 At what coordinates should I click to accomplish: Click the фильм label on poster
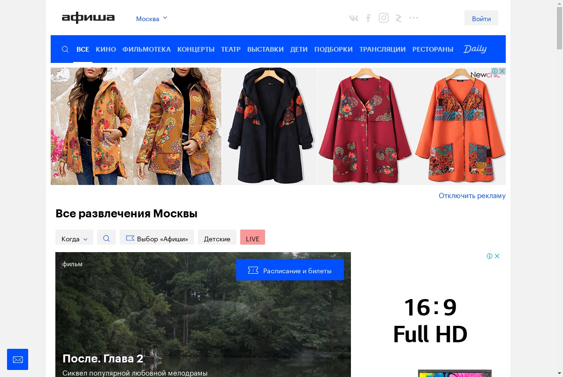point(72,264)
